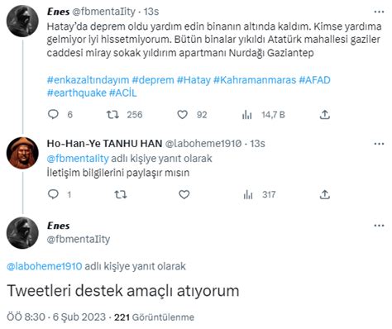
Task: Follow the #earthquake hashtag link
Action: [x=77, y=93]
